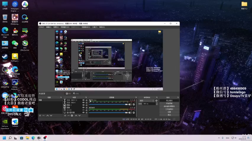Toggle lock on 图像 2 source

point(86,105)
